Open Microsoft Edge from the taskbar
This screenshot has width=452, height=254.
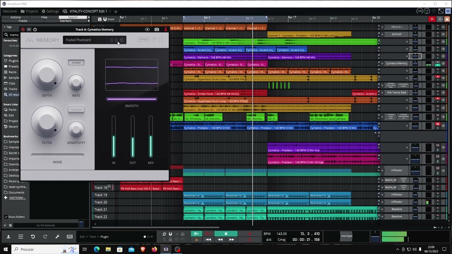pyautogui.click(x=97, y=249)
